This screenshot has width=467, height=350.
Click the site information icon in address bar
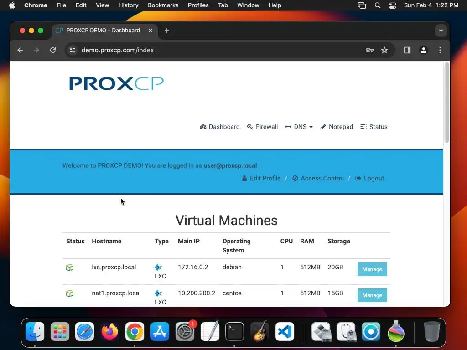coord(73,50)
